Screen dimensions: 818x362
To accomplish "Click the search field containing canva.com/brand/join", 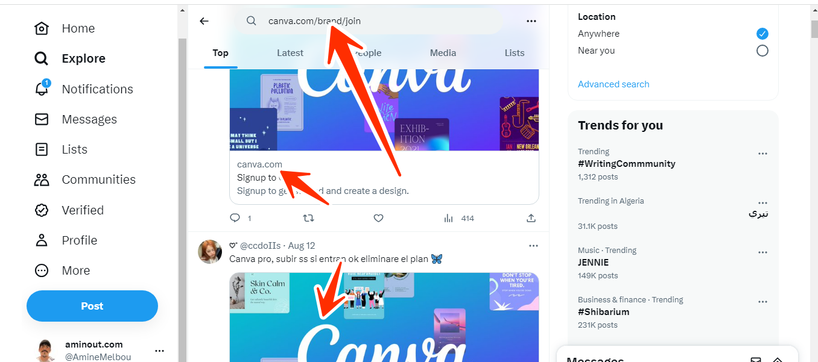I will tap(368, 21).
